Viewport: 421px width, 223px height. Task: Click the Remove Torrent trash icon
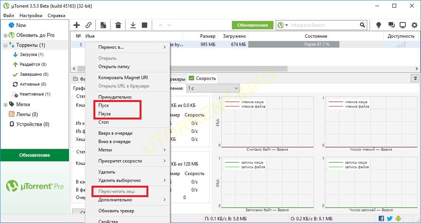click(118, 25)
